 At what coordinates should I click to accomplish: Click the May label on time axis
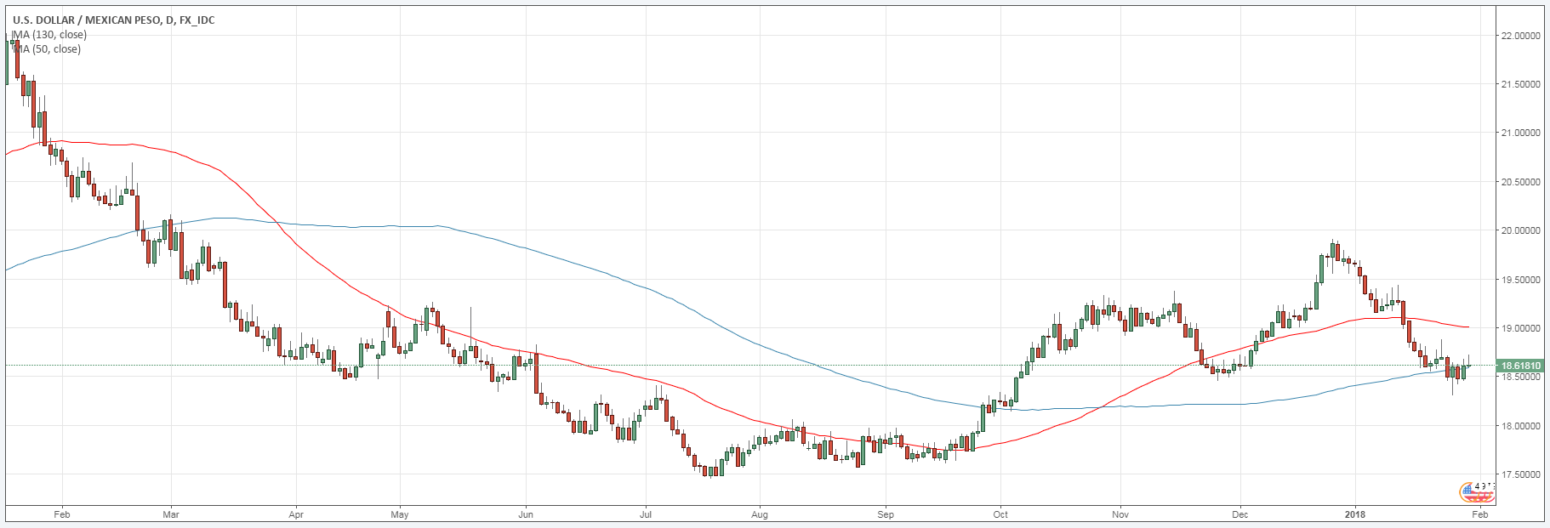pyautogui.click(x=400, y=514)
